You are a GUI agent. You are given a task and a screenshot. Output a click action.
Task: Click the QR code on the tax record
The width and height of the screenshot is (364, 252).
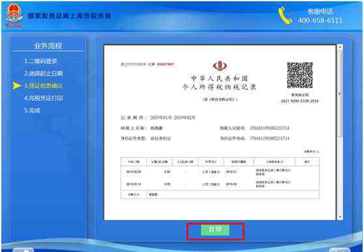[x=299, y=75]
